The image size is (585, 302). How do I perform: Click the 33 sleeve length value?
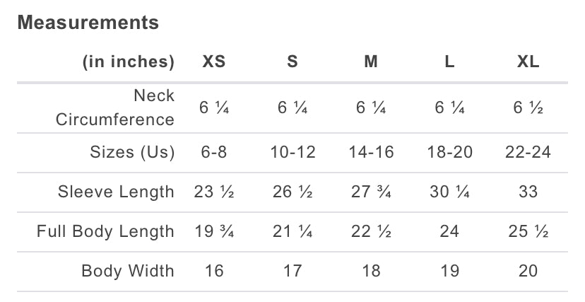[528, 192]
